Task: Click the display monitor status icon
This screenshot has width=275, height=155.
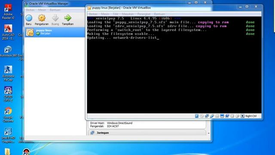Action: [222, 116]
